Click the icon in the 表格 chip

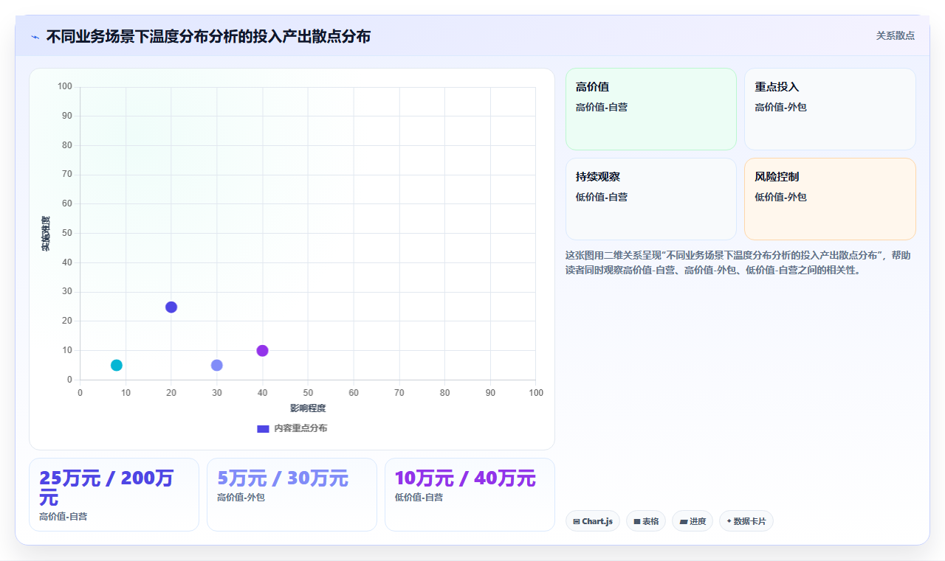637,522
